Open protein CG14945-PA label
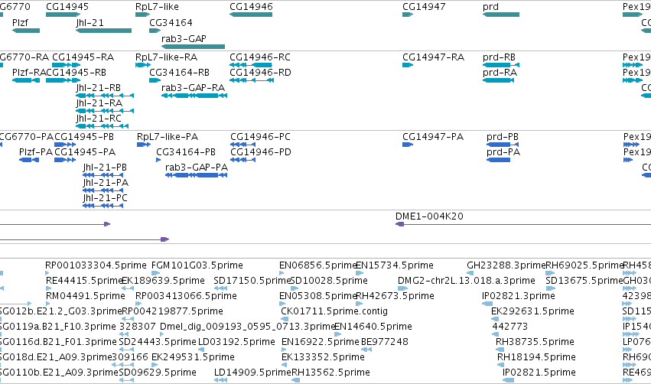This screenshot has height=384, width=651. (85, 152)
